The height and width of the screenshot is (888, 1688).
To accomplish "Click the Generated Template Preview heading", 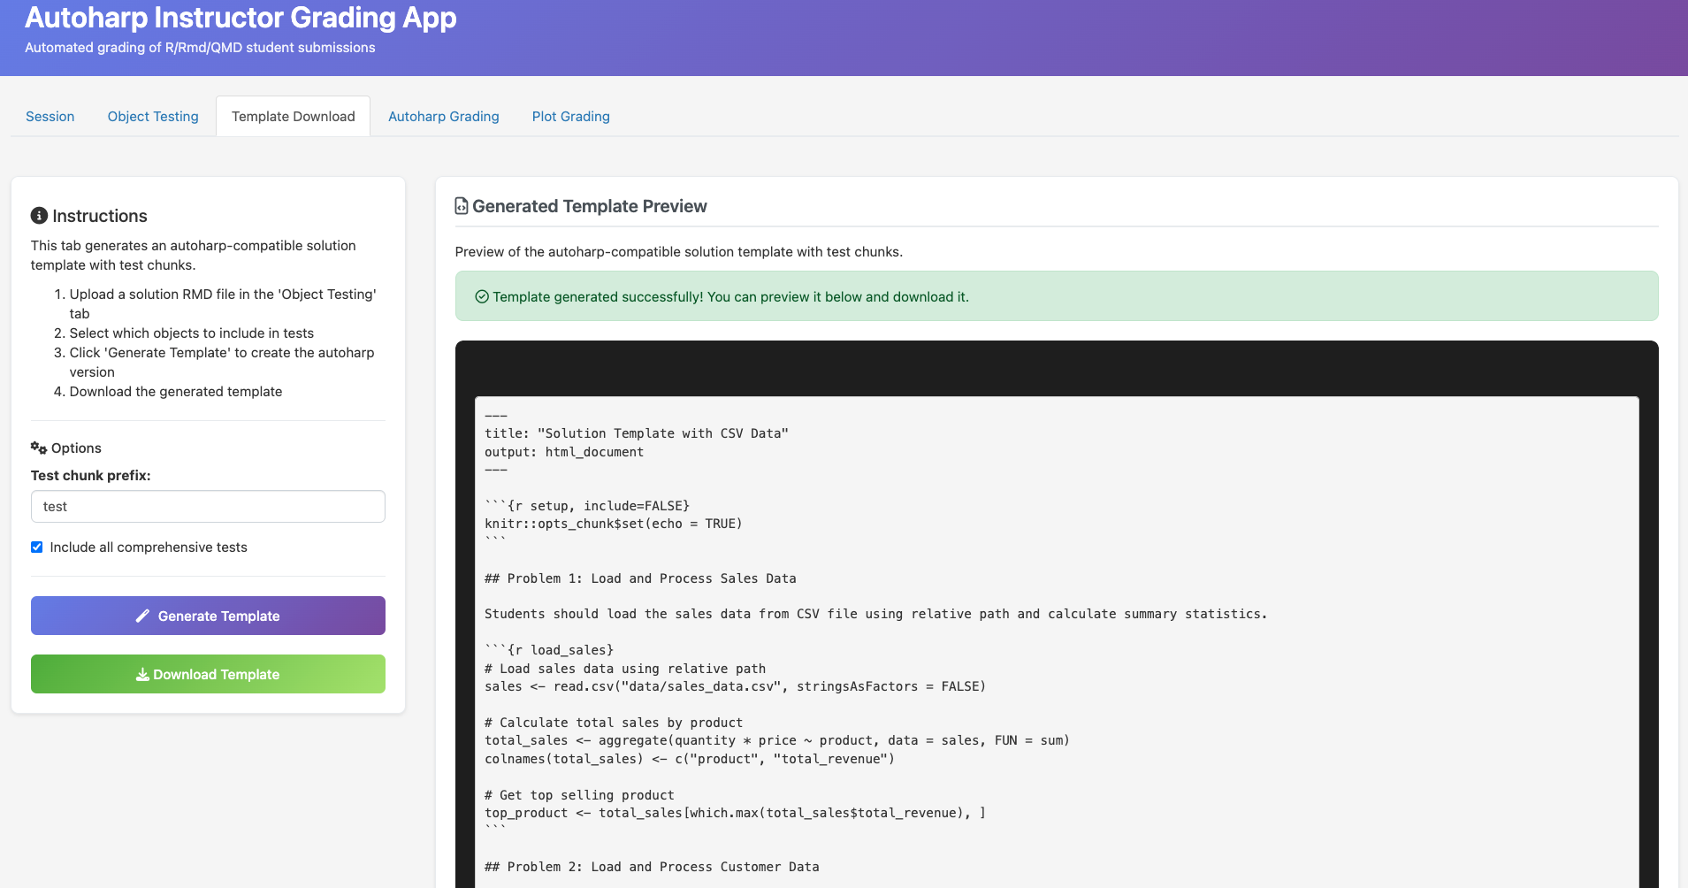I will point(588,205).
